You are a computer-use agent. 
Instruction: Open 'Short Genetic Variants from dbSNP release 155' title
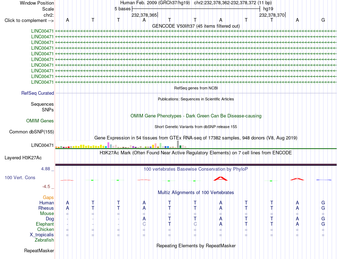pyautogui.click(x=196, y=127)
